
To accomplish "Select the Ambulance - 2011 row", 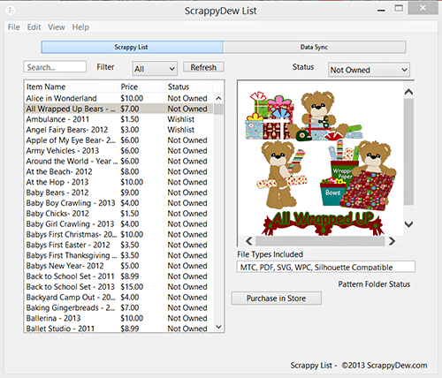I will pos(118,119).
